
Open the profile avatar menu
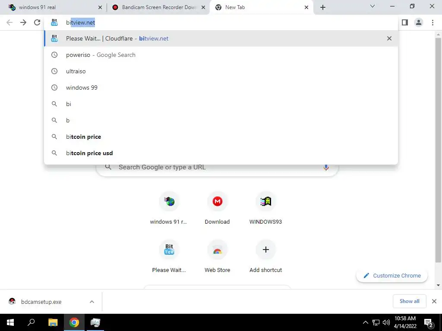419,22
